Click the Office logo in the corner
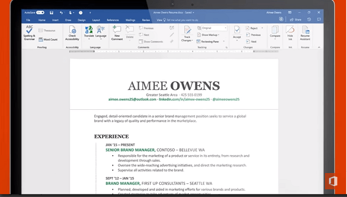The width and height of the screenshot is (347, 197). pyautogui.click(x=333, y=181)
